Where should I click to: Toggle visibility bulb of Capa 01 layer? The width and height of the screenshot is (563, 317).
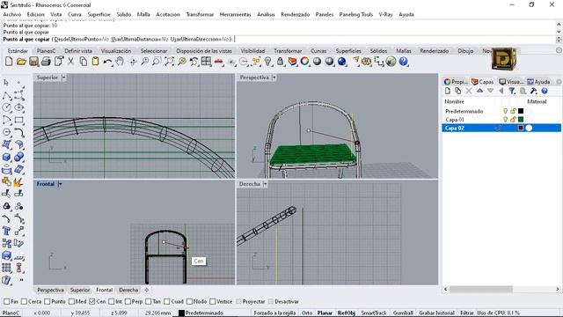[x=505, y=120]
